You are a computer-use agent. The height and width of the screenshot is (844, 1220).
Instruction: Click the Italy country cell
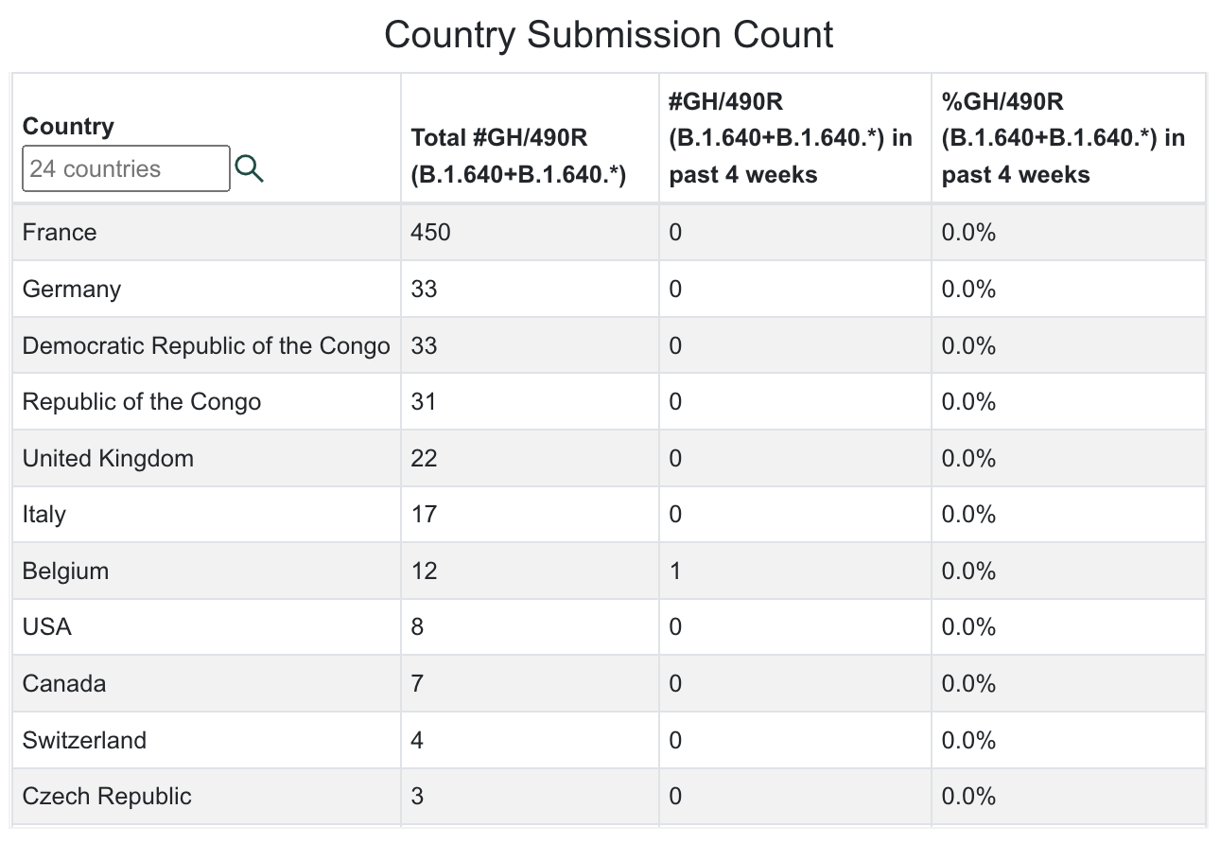(x=44, y=515)
